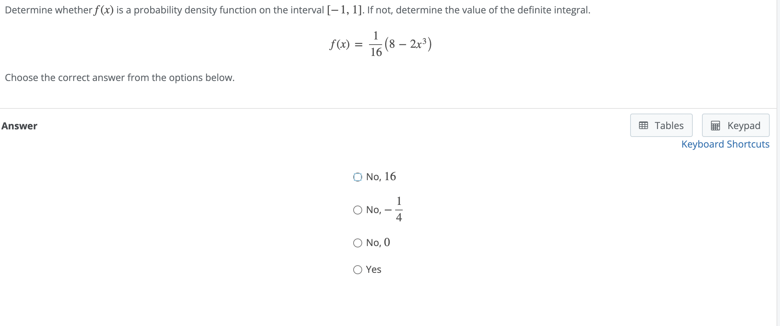Select the first answer radio circle
The width and height of the screenshot is (780, 326).
click(357, 176)
